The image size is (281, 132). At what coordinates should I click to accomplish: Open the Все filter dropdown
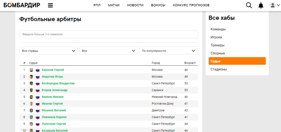click(108, 51)
